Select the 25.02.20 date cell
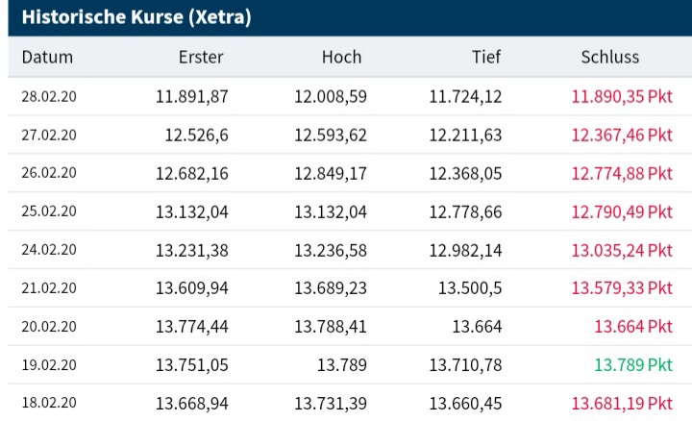The height and width of the screenshot is (421, 692). pos(49,211)
